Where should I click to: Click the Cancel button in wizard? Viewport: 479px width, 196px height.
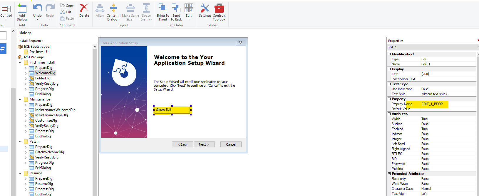(231, 144)
